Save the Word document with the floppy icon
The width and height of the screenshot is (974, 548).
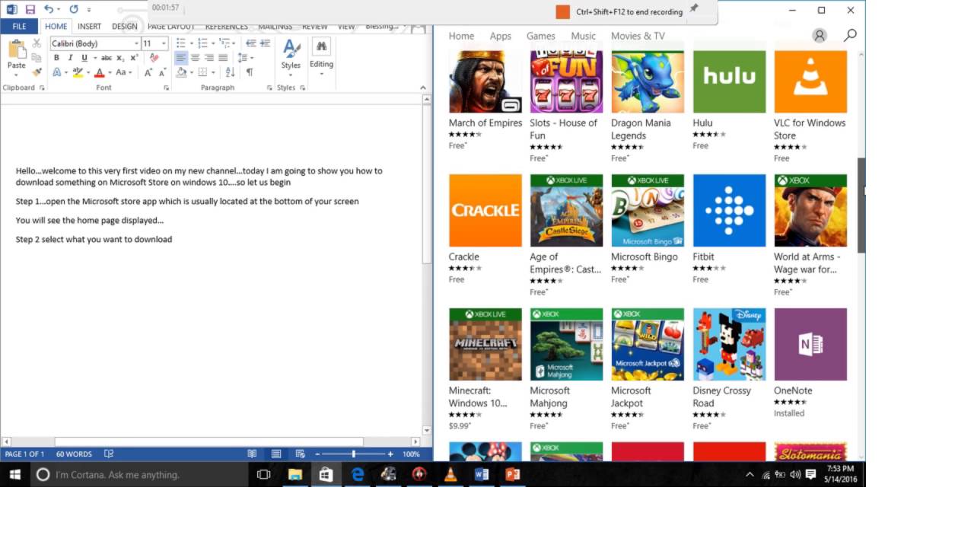point(30,10)
